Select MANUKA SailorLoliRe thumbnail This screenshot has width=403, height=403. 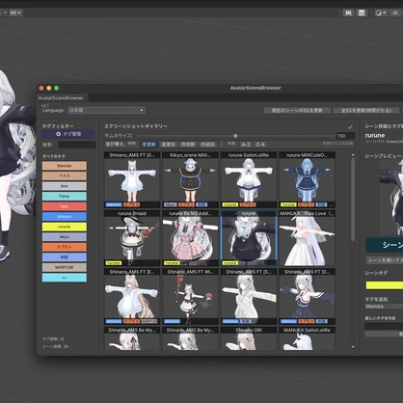point(307,338)
